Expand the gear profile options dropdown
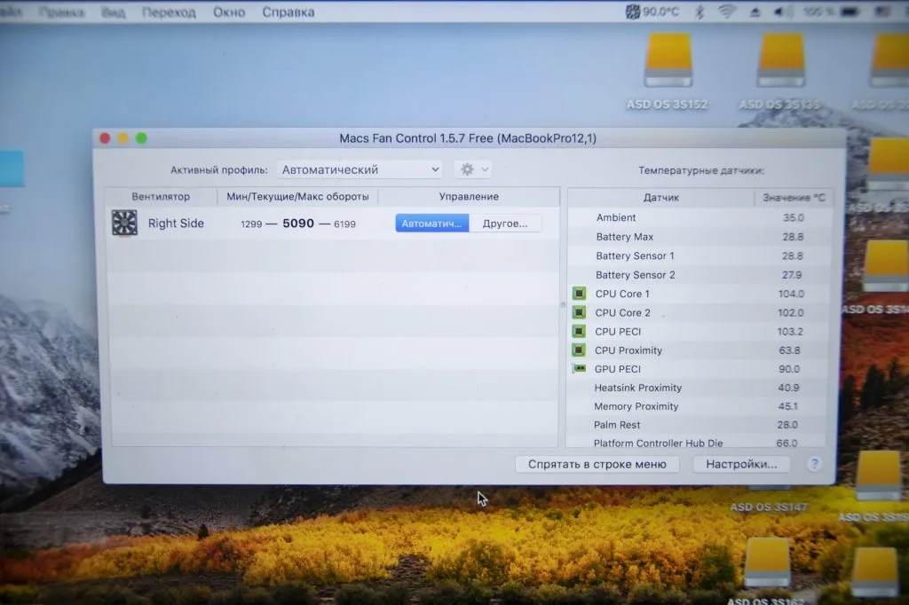Image resolution: width=909 pixels, height=605 pixels. [472, 169]
